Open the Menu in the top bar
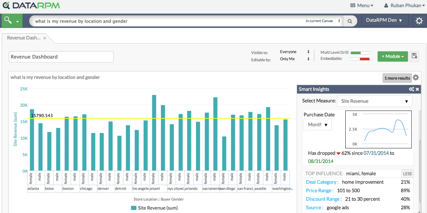The width and height of the screenshot is (427, 213). pyautogui.click(x=362, y=5)
